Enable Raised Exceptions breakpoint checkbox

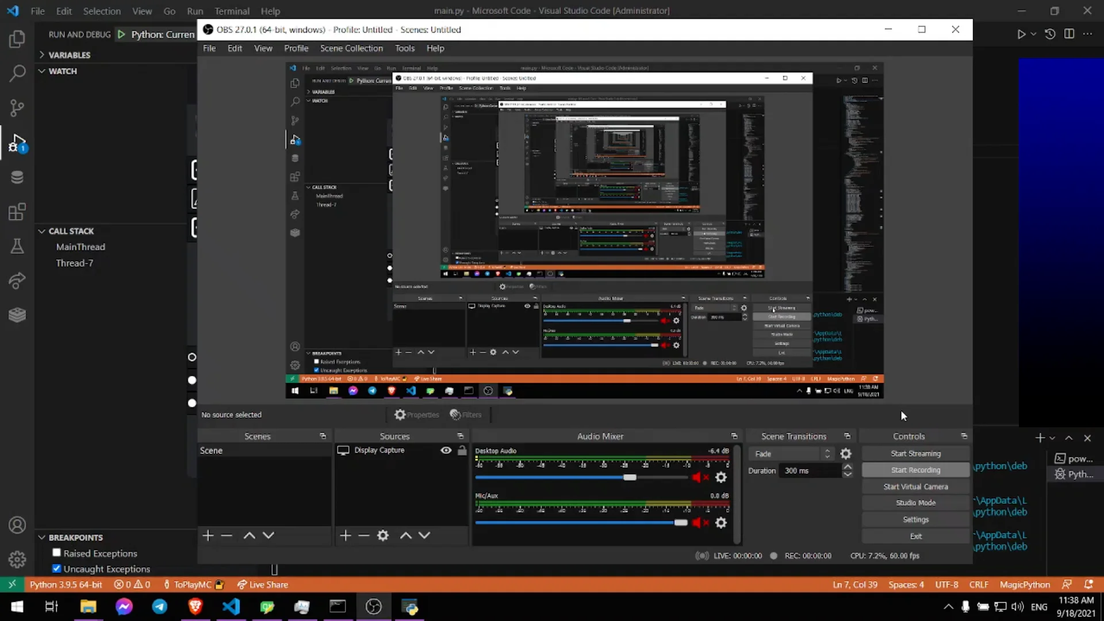(56, 553)
